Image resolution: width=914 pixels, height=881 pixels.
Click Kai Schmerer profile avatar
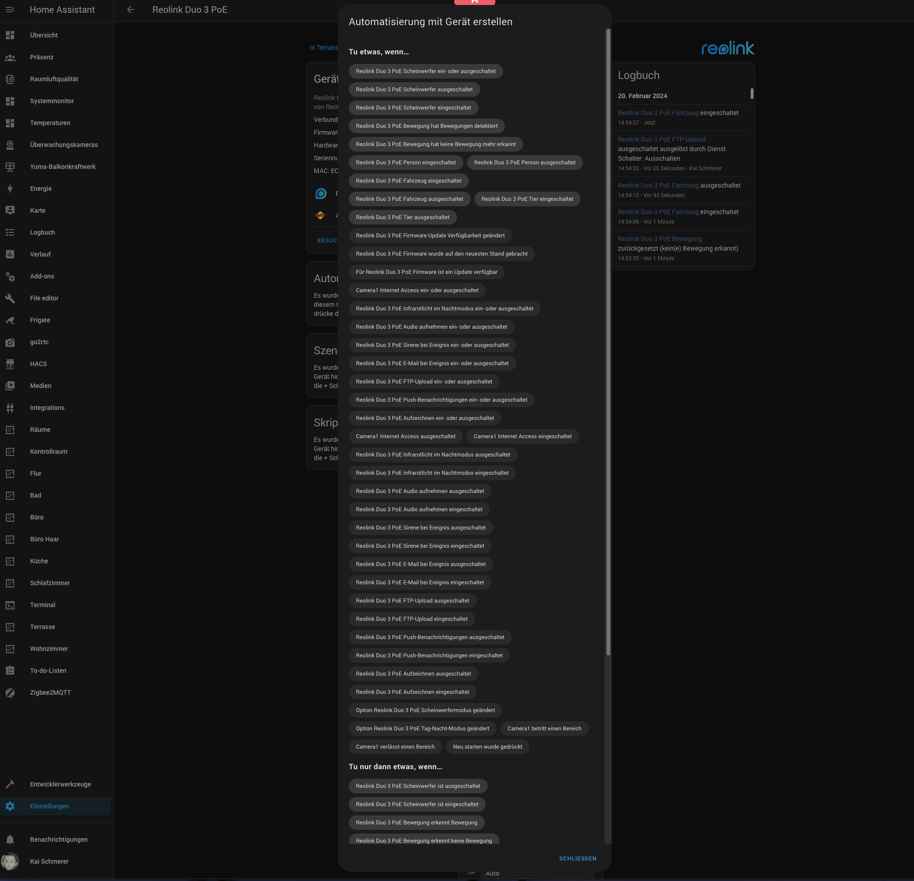tap(10, 861)
